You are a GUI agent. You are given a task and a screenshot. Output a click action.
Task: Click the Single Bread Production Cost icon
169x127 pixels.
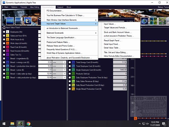point(73,89)
